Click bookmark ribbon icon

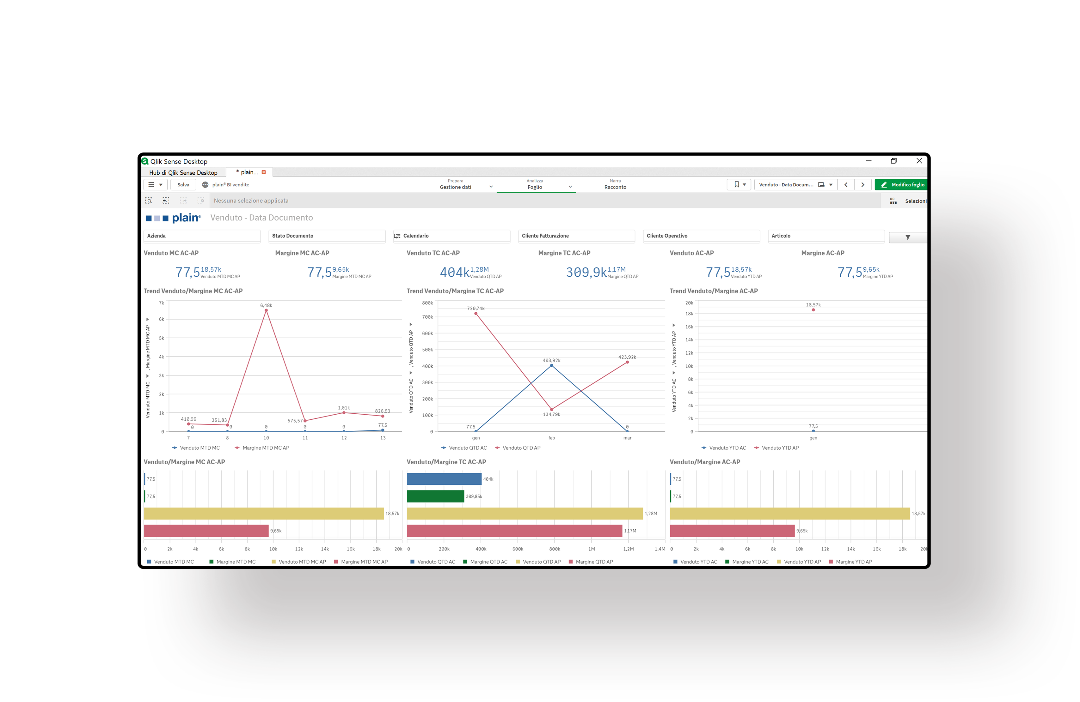tap(736, 185)
